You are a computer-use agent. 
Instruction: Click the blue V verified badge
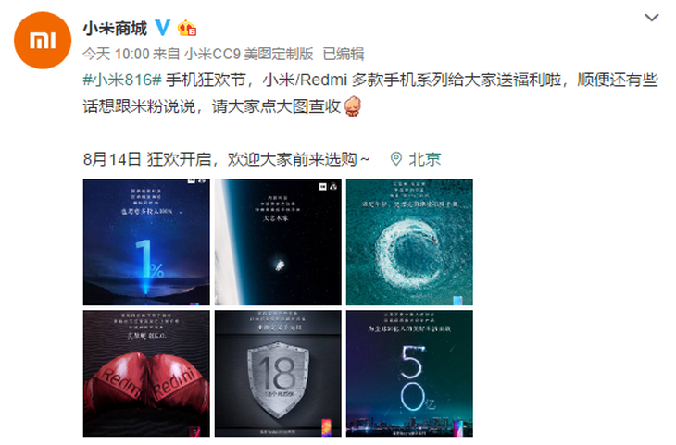click(163, 28)
